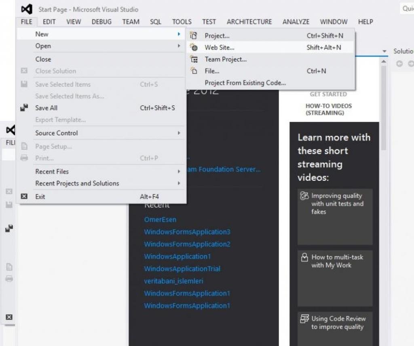Select HOW-TO VIDEOS (STREAMING) tab
This screenshot has width=414, height=346.
coord(328,109)
